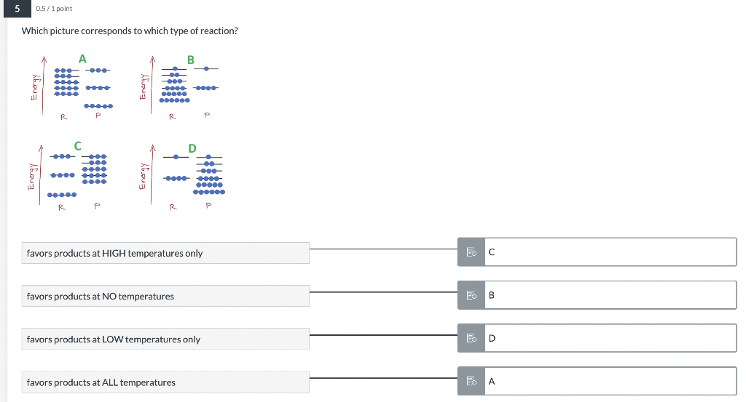
Task: Click the question text about reaction types
Action: pos(130,31)
